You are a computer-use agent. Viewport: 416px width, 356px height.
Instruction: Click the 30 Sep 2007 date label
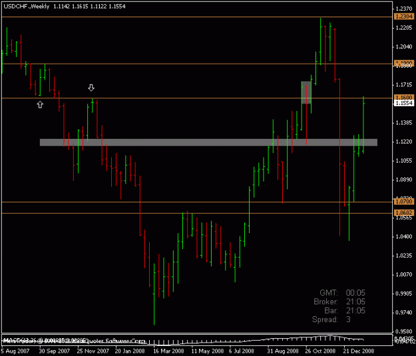click(54, 351)
